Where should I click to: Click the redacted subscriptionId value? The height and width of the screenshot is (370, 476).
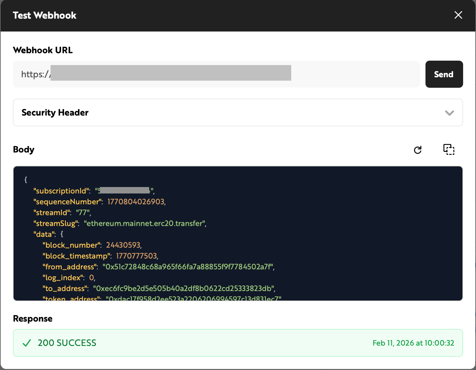pyautogui.click(x=124, y=191)
